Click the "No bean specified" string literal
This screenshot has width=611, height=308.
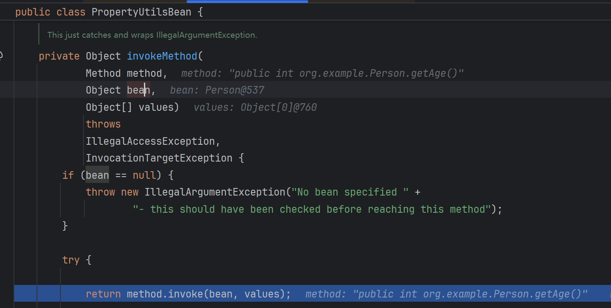[x=350, y=192]
